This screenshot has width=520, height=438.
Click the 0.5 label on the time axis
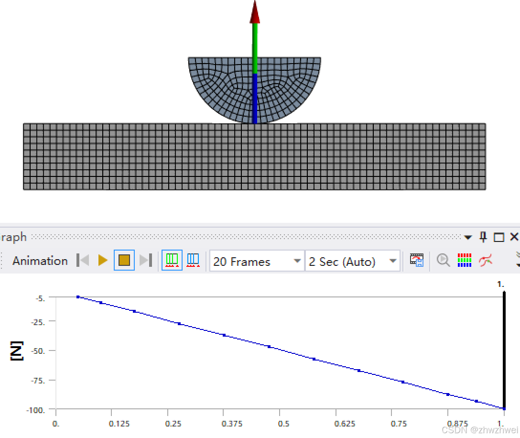283,424
